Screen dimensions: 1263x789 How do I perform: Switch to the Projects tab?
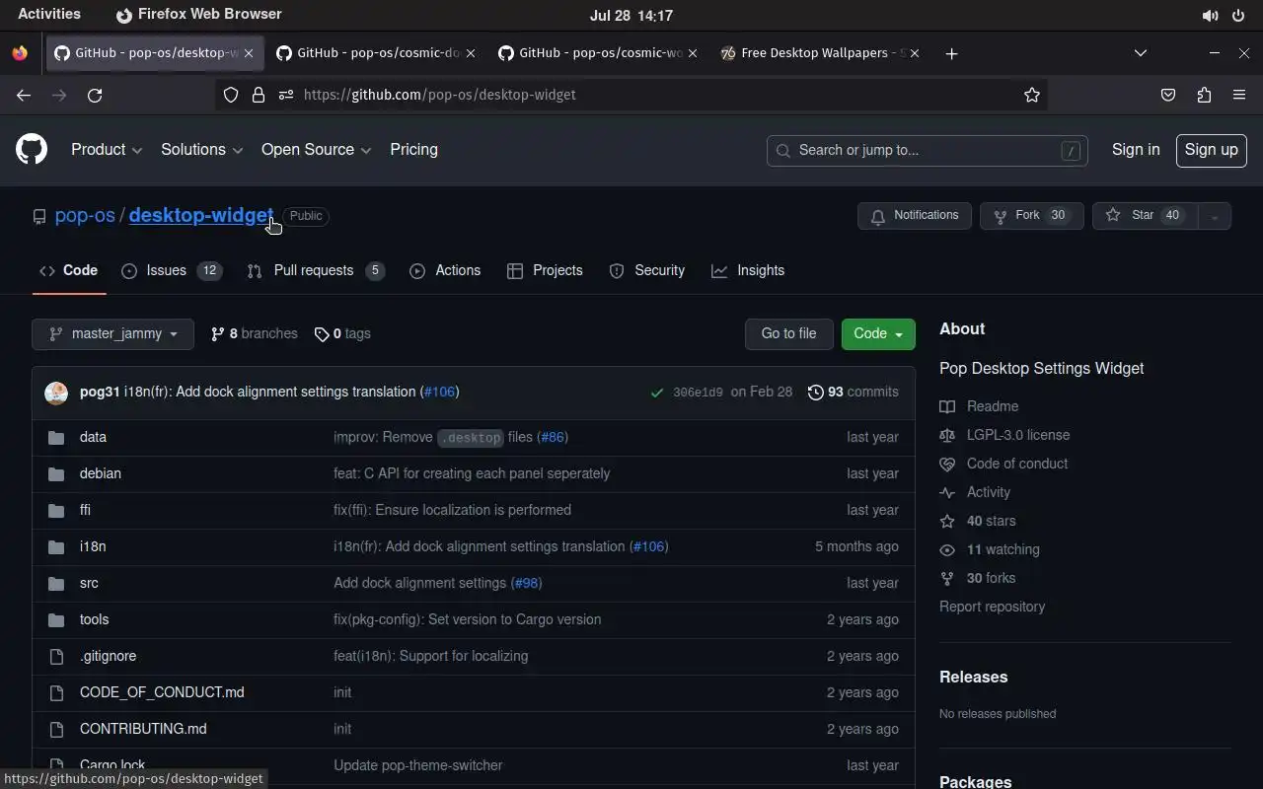545,270
